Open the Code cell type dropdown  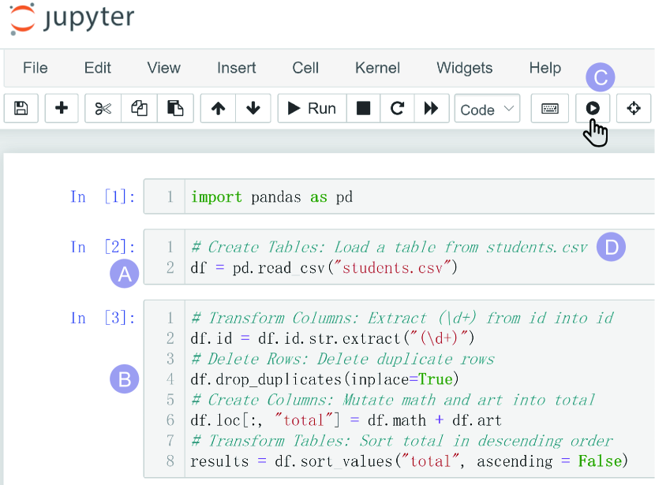point(487,109)
